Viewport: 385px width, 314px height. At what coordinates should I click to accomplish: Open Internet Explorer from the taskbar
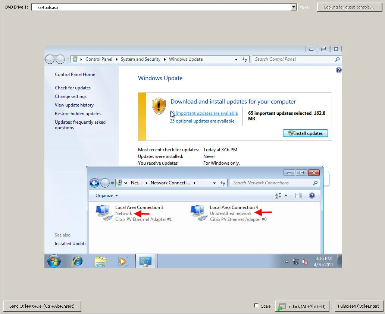(x=77, y=261)
